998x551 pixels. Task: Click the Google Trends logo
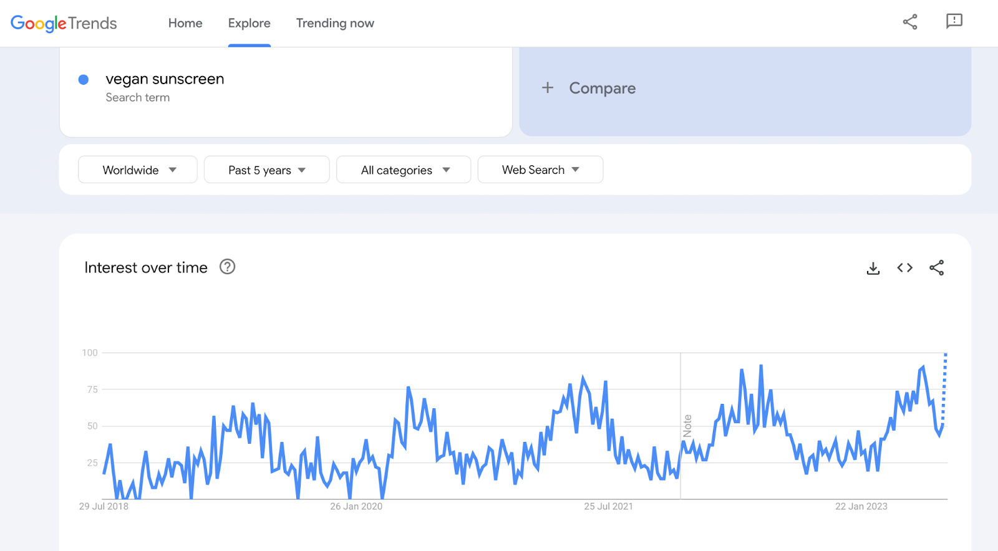pos(64,23)
